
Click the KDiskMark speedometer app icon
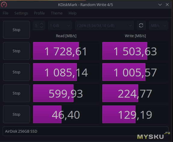point(4,5)
